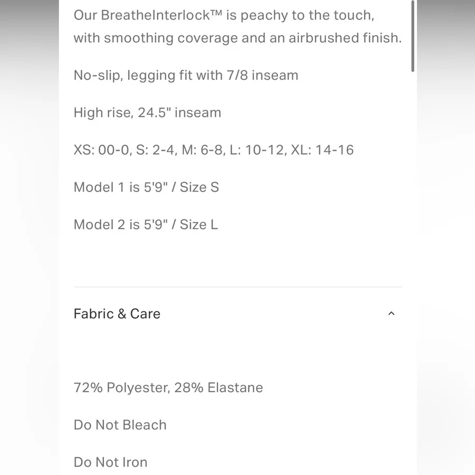Collapse the Fabric & Care chevron

click(x=391, y=313)
